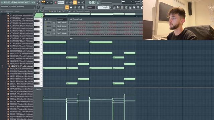Open the piano roll options menu arrow
This screenshot has width=214, height=120.
pos(36,11)
